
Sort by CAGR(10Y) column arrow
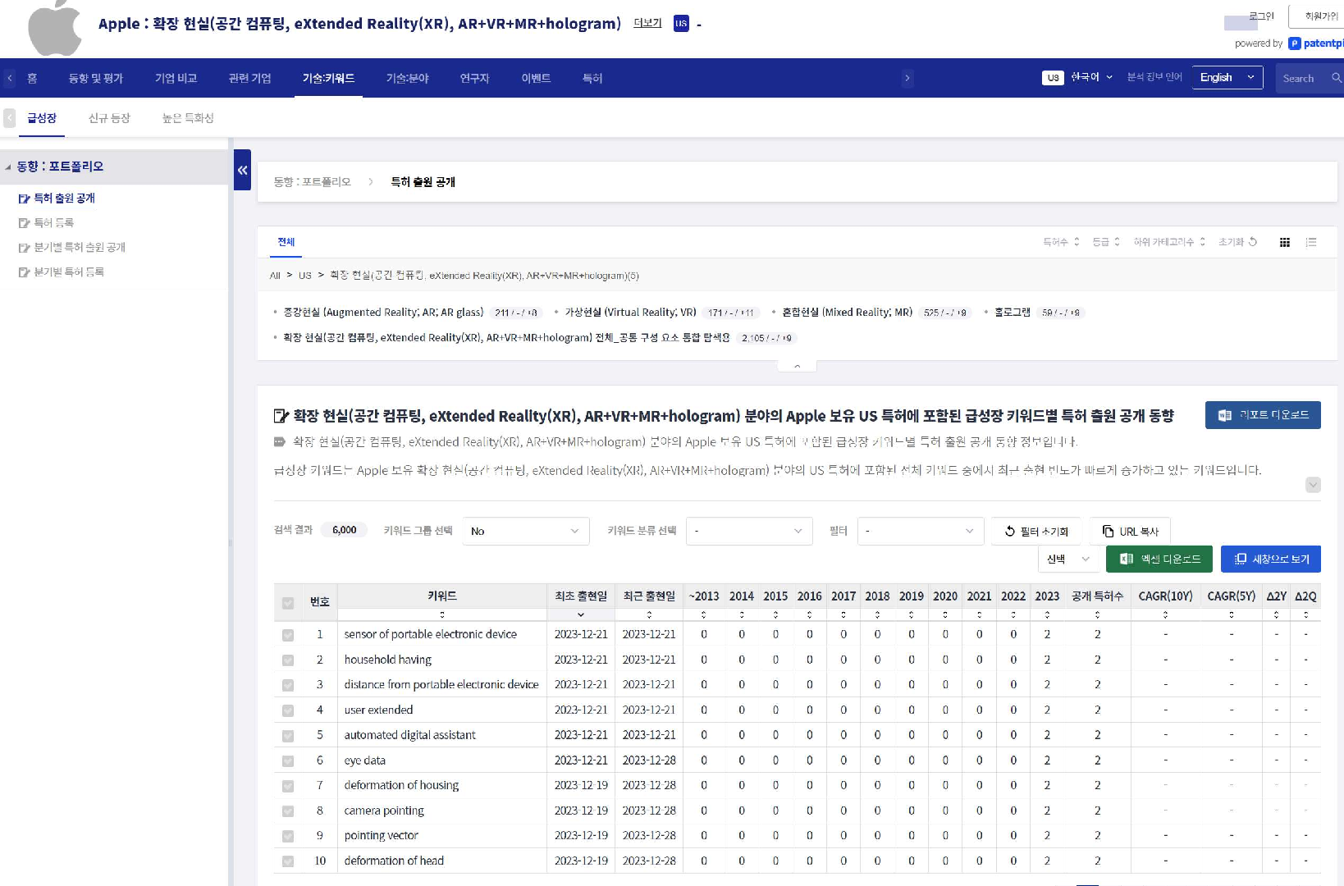1165,614
